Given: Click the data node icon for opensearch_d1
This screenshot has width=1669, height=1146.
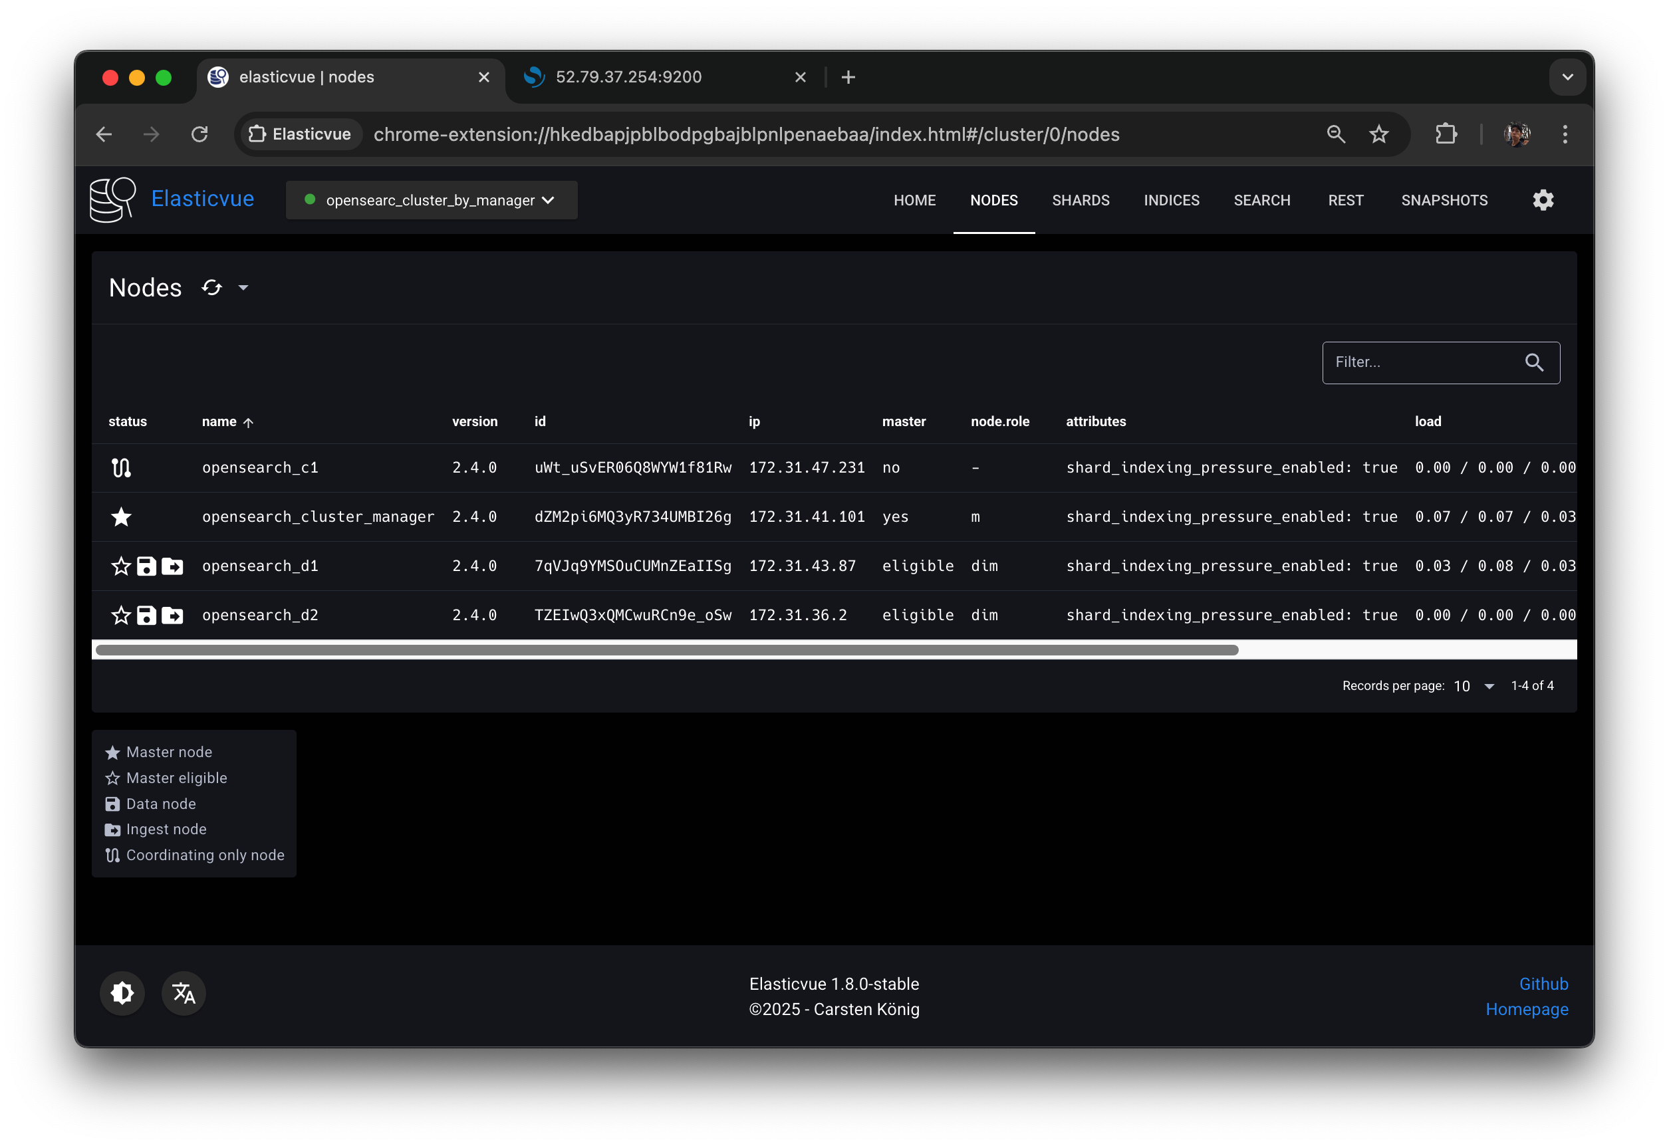Looking at the screenshot, I should (146, 566).
